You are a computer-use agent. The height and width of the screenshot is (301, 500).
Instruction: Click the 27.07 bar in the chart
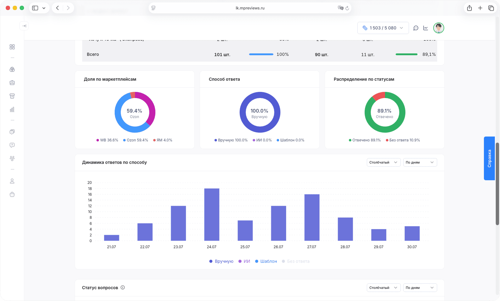pyautogui.click(x=312, y=218)
